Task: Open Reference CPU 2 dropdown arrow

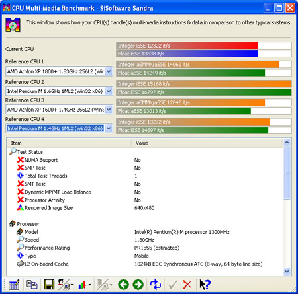Action: [109, 91]
